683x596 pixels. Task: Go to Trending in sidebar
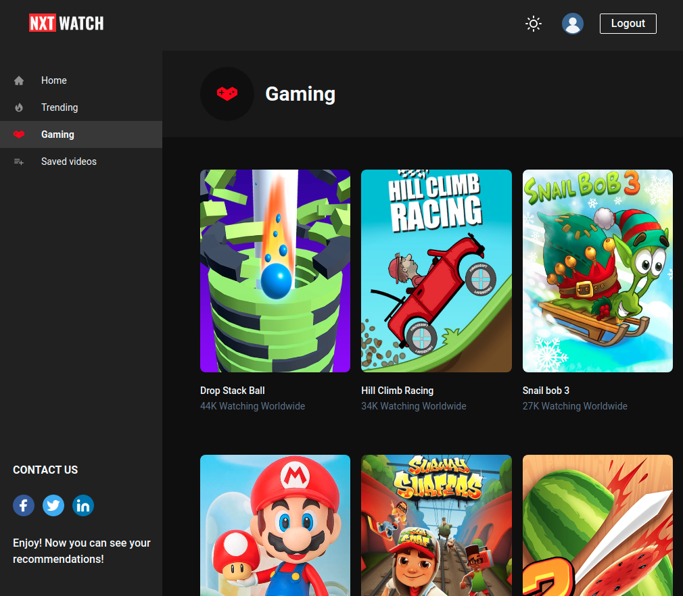click(81, 107)
